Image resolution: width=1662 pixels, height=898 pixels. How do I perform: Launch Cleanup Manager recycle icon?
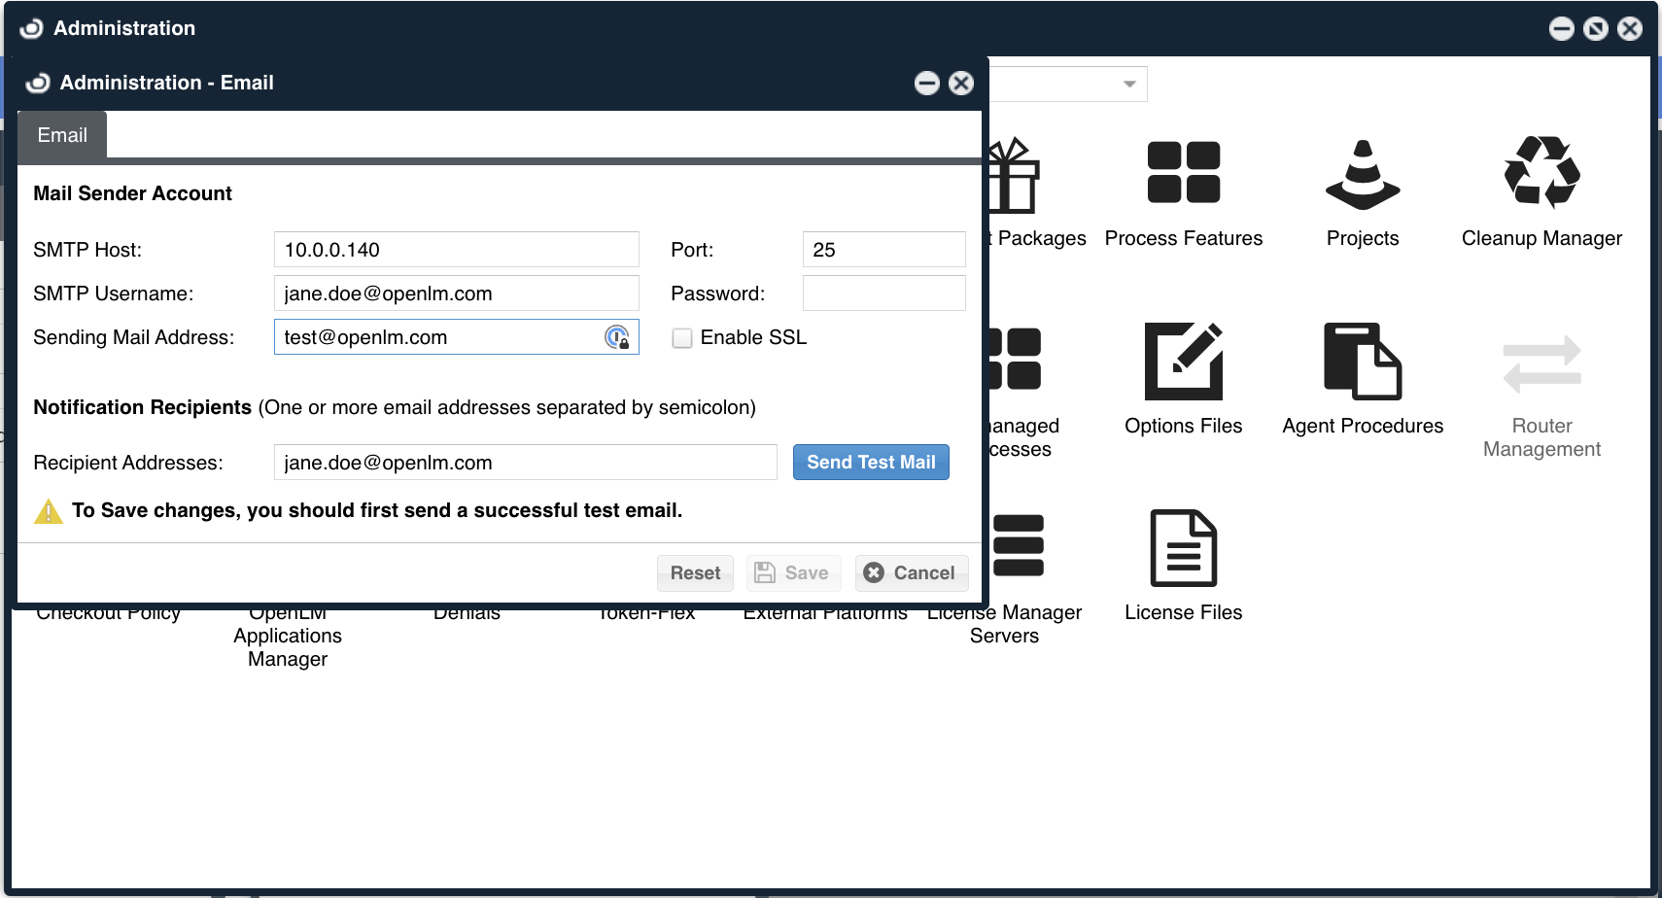(1541, 173)
